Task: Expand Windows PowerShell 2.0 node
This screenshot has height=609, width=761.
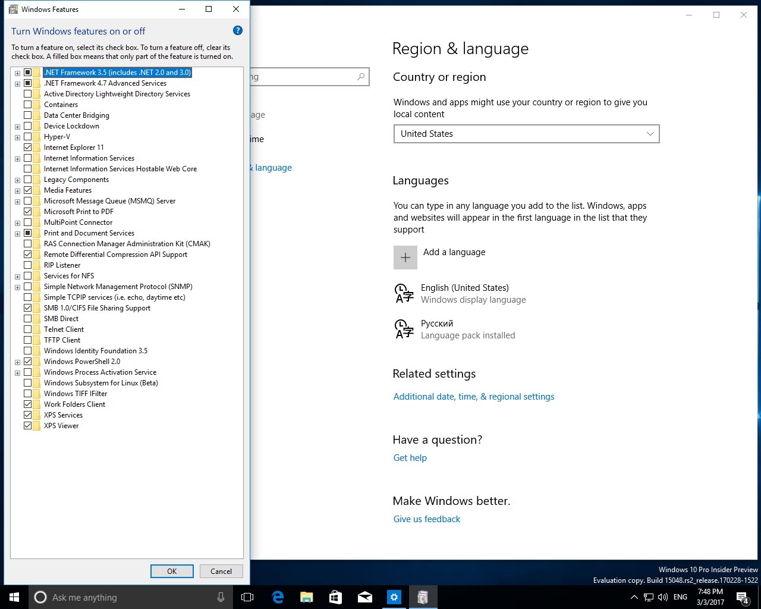Action: click(x=17, y=362)
